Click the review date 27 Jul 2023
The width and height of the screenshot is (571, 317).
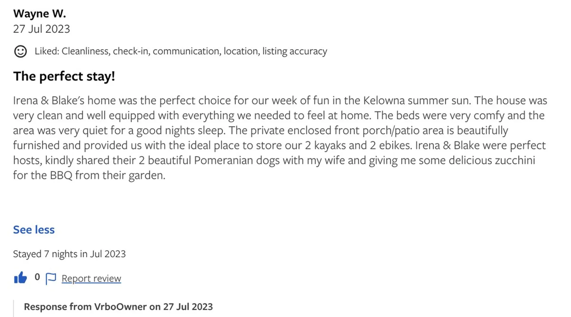pos(42,29)
